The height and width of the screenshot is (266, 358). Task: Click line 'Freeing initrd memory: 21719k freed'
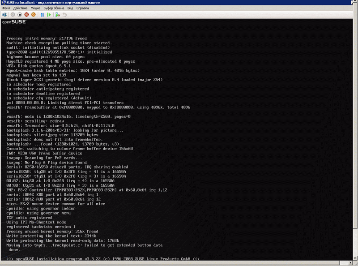click(x=47, y=39)
